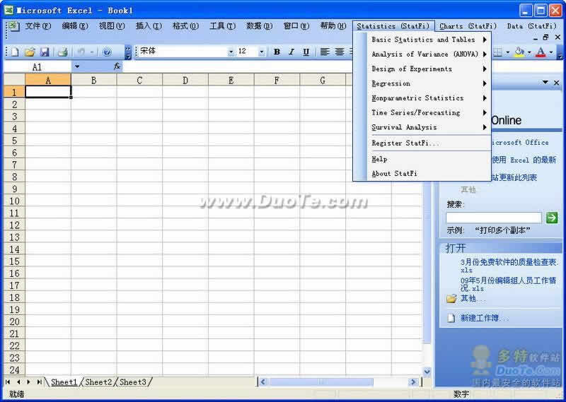
Task: Click the Undo arrow icon
Action: point(81,52)
